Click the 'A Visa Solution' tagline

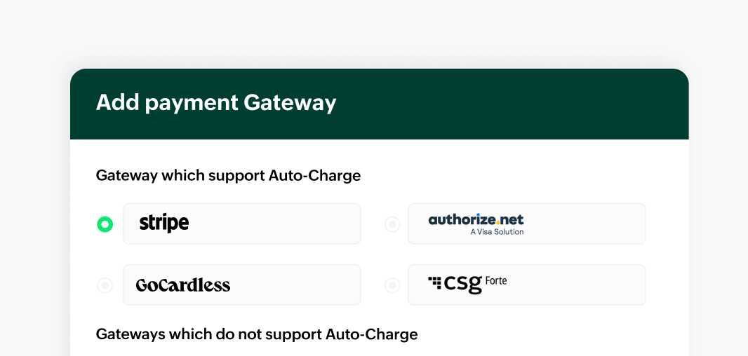[497, 232]
